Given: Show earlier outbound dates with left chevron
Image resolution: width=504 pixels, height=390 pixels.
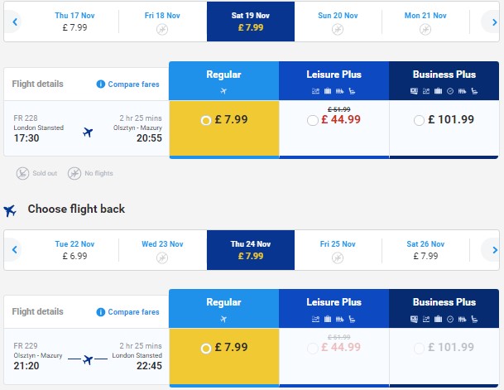Looking at the screenshot, I should 15,22.
